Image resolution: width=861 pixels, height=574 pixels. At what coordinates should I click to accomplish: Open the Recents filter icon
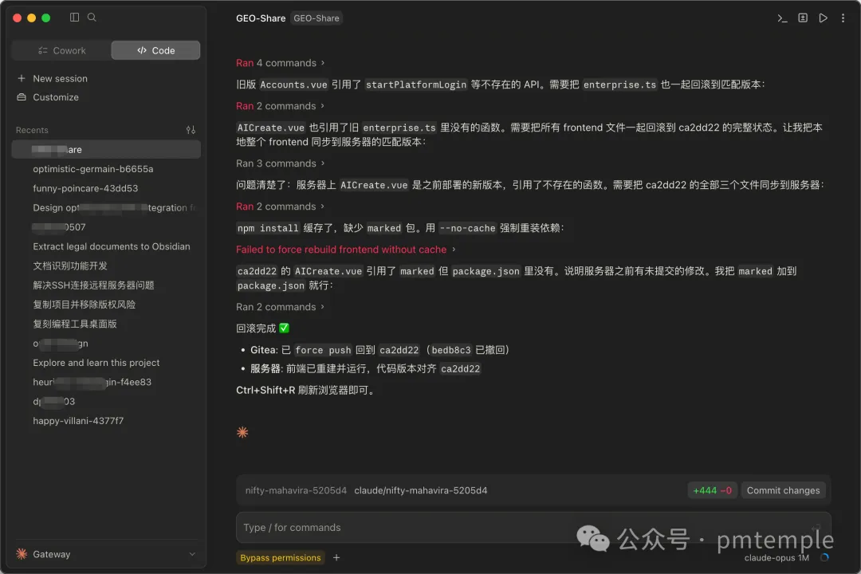point(191,130)
